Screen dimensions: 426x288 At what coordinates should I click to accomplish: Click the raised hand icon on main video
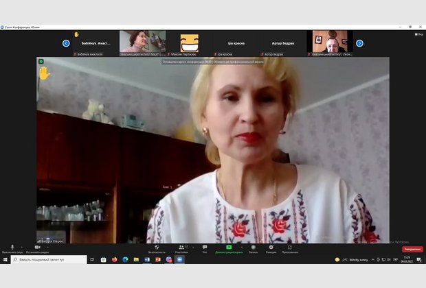point(44,73)
